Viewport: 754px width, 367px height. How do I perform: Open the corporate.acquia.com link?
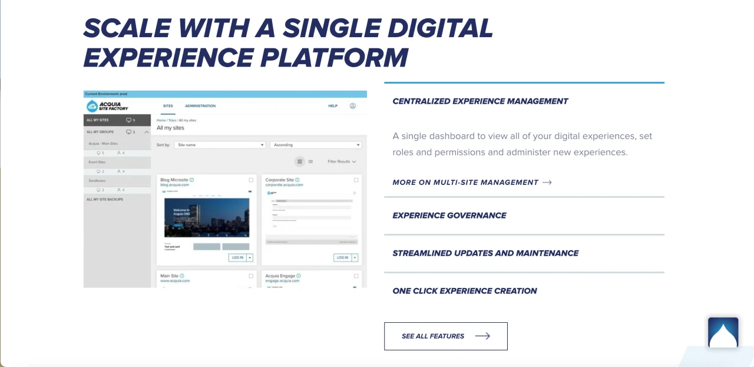pos(284,185)
